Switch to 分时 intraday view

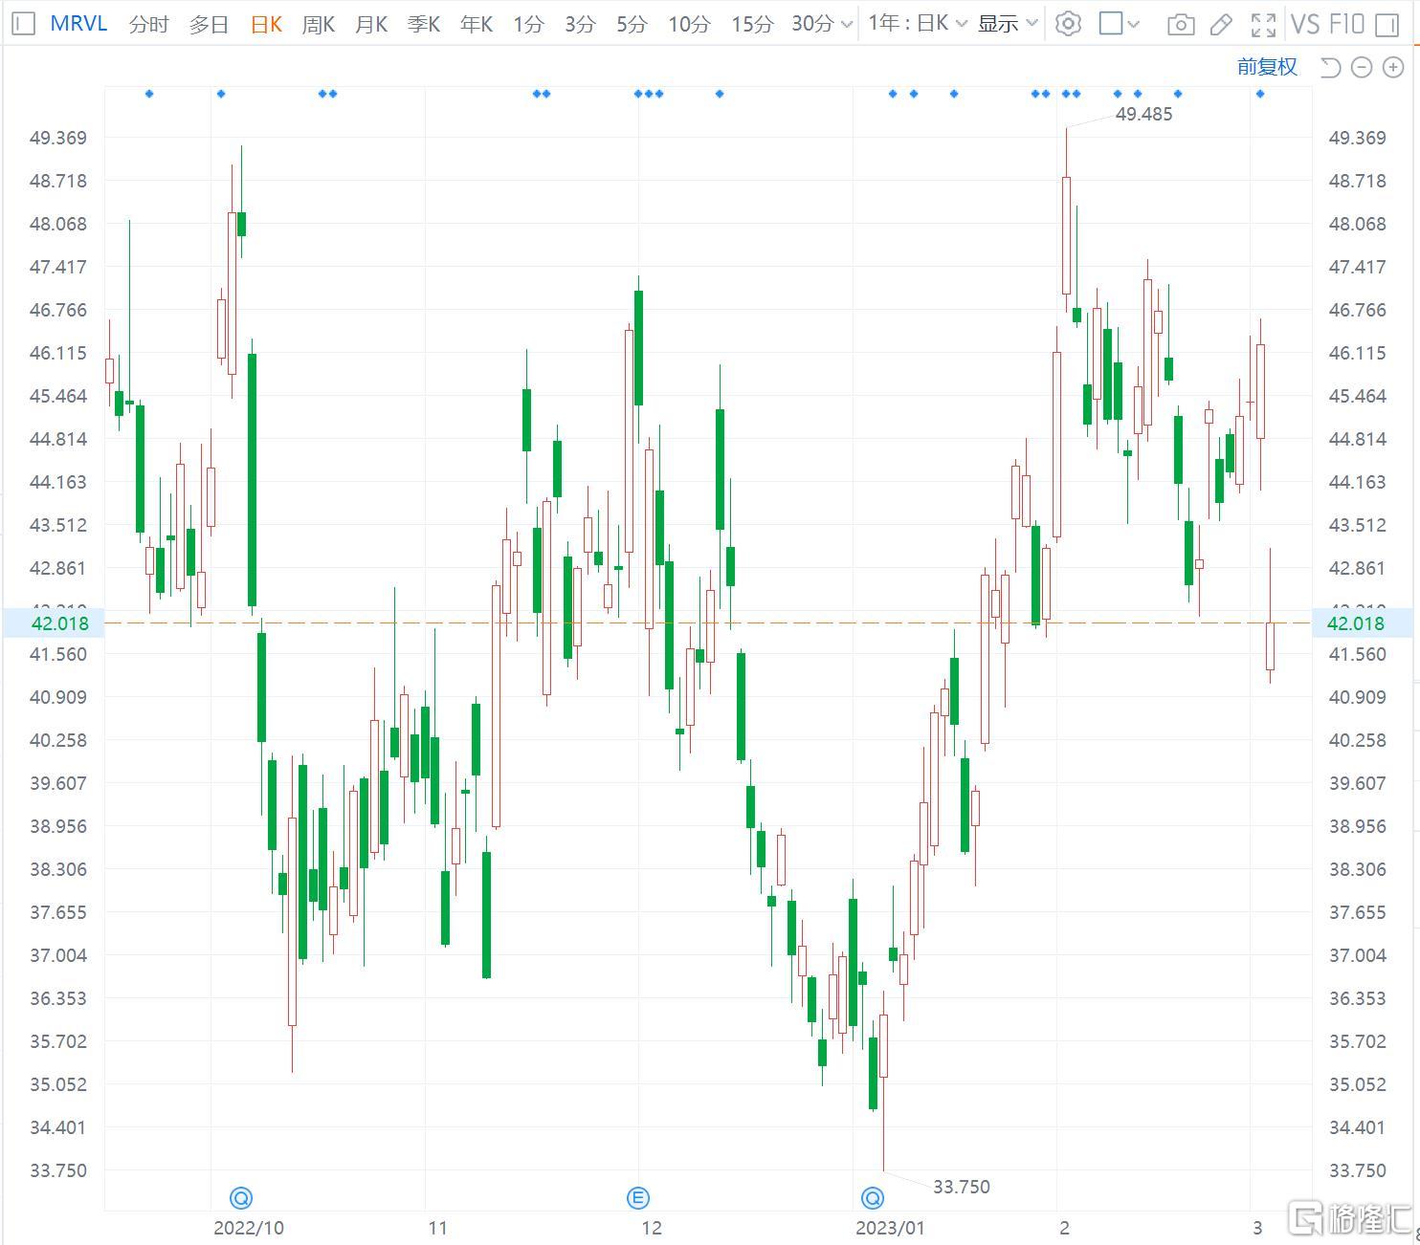(148, 24)
